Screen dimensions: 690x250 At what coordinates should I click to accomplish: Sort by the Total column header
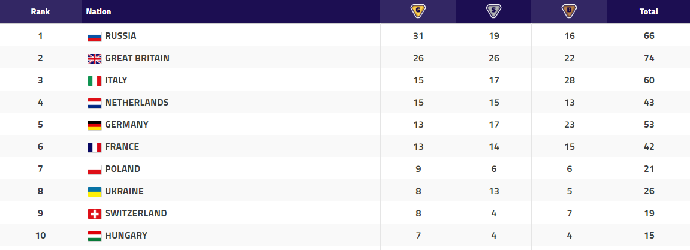point(649,12)
